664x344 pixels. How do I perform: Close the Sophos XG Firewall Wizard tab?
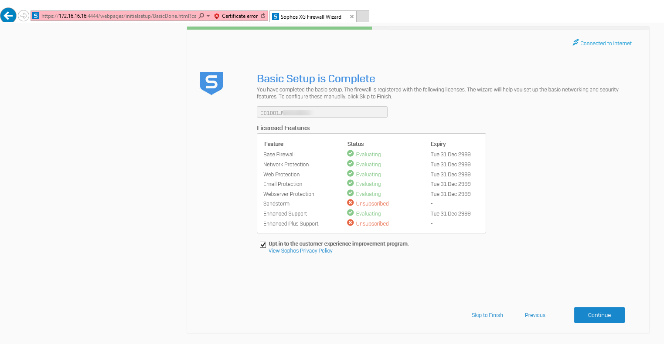click(351, 17)
